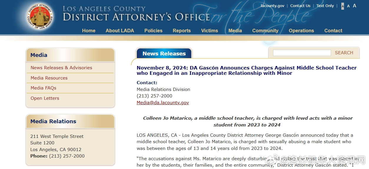Open the Policies menu
This screenshot has width=369, height=169.
coord(153,31)
